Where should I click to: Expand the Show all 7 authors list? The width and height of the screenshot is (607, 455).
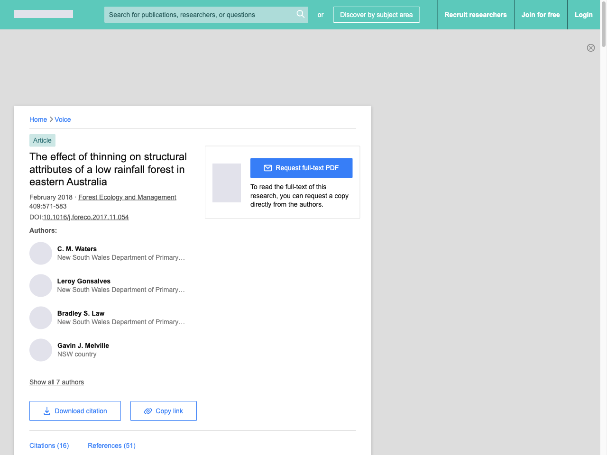(x=56, y=382)
